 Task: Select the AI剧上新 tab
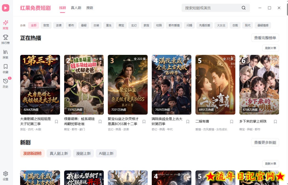coord(106,153)
